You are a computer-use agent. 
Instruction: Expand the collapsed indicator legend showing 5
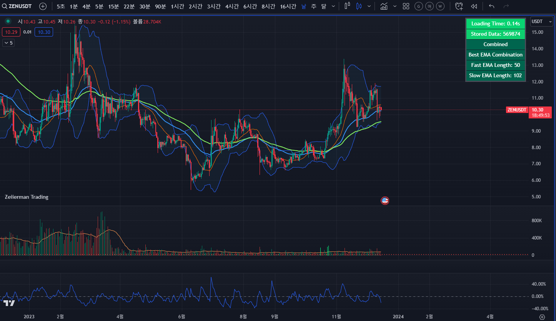coord(8,43)
